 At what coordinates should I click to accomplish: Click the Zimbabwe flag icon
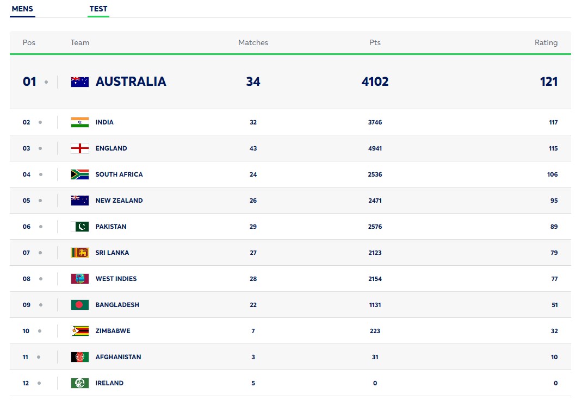(x=80, y=331)
